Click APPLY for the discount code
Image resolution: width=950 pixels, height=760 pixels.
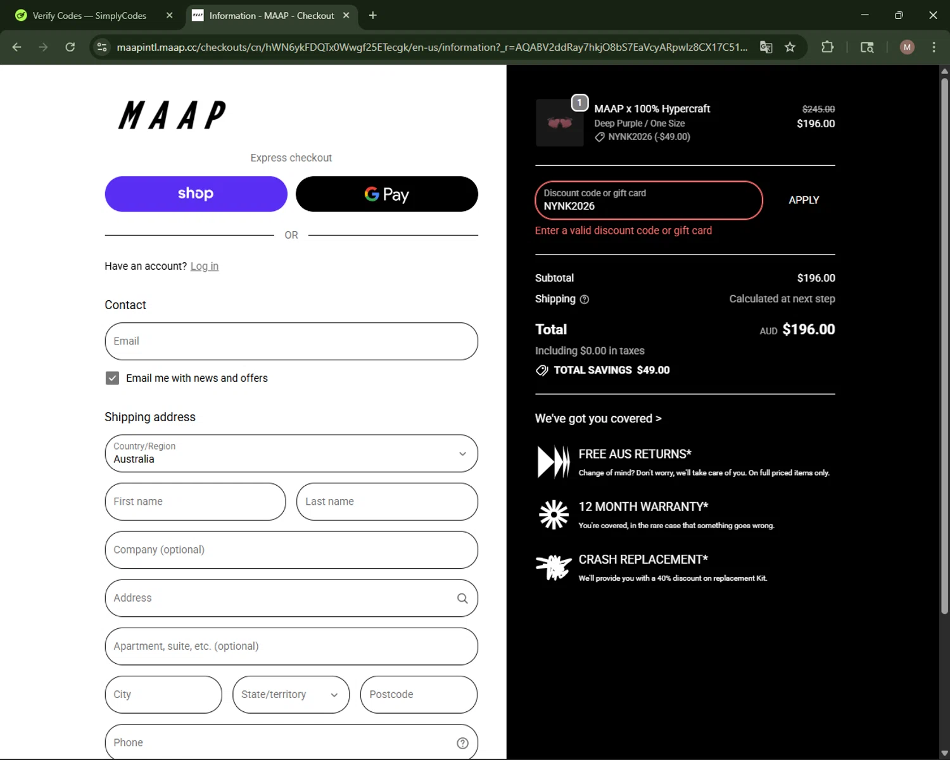pos(804,200)
